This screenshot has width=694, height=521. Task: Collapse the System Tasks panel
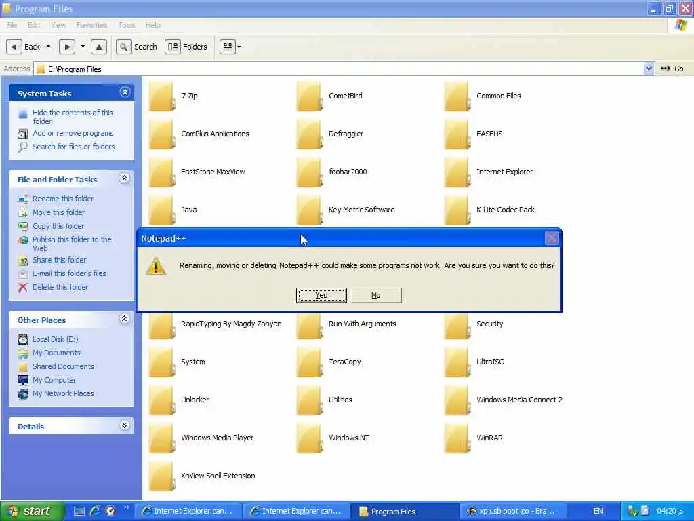[x=125, y=92]
